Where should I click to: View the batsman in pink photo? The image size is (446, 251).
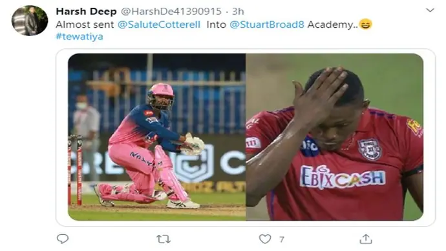pyautogui.click(x=156, y=137)
